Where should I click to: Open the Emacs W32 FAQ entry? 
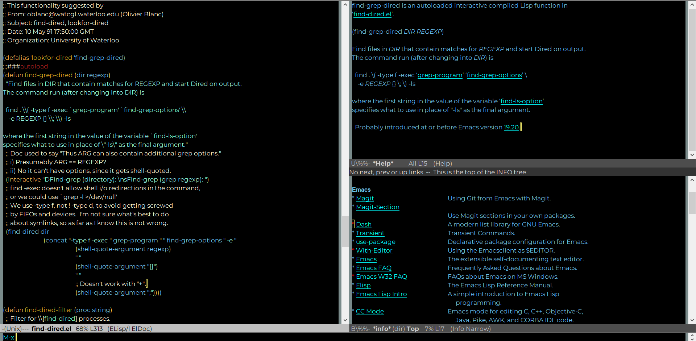(381, 276)
